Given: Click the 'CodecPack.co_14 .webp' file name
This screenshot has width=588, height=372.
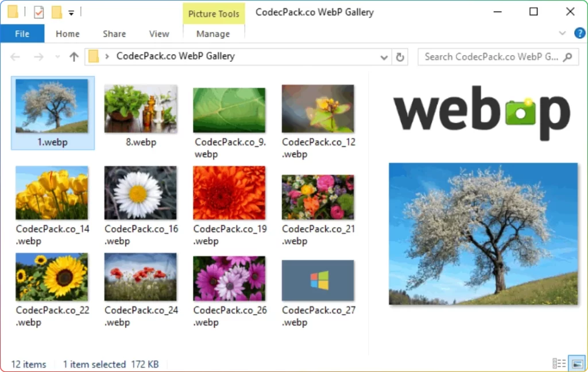Looking at the screenshot, I should point(52,235).
